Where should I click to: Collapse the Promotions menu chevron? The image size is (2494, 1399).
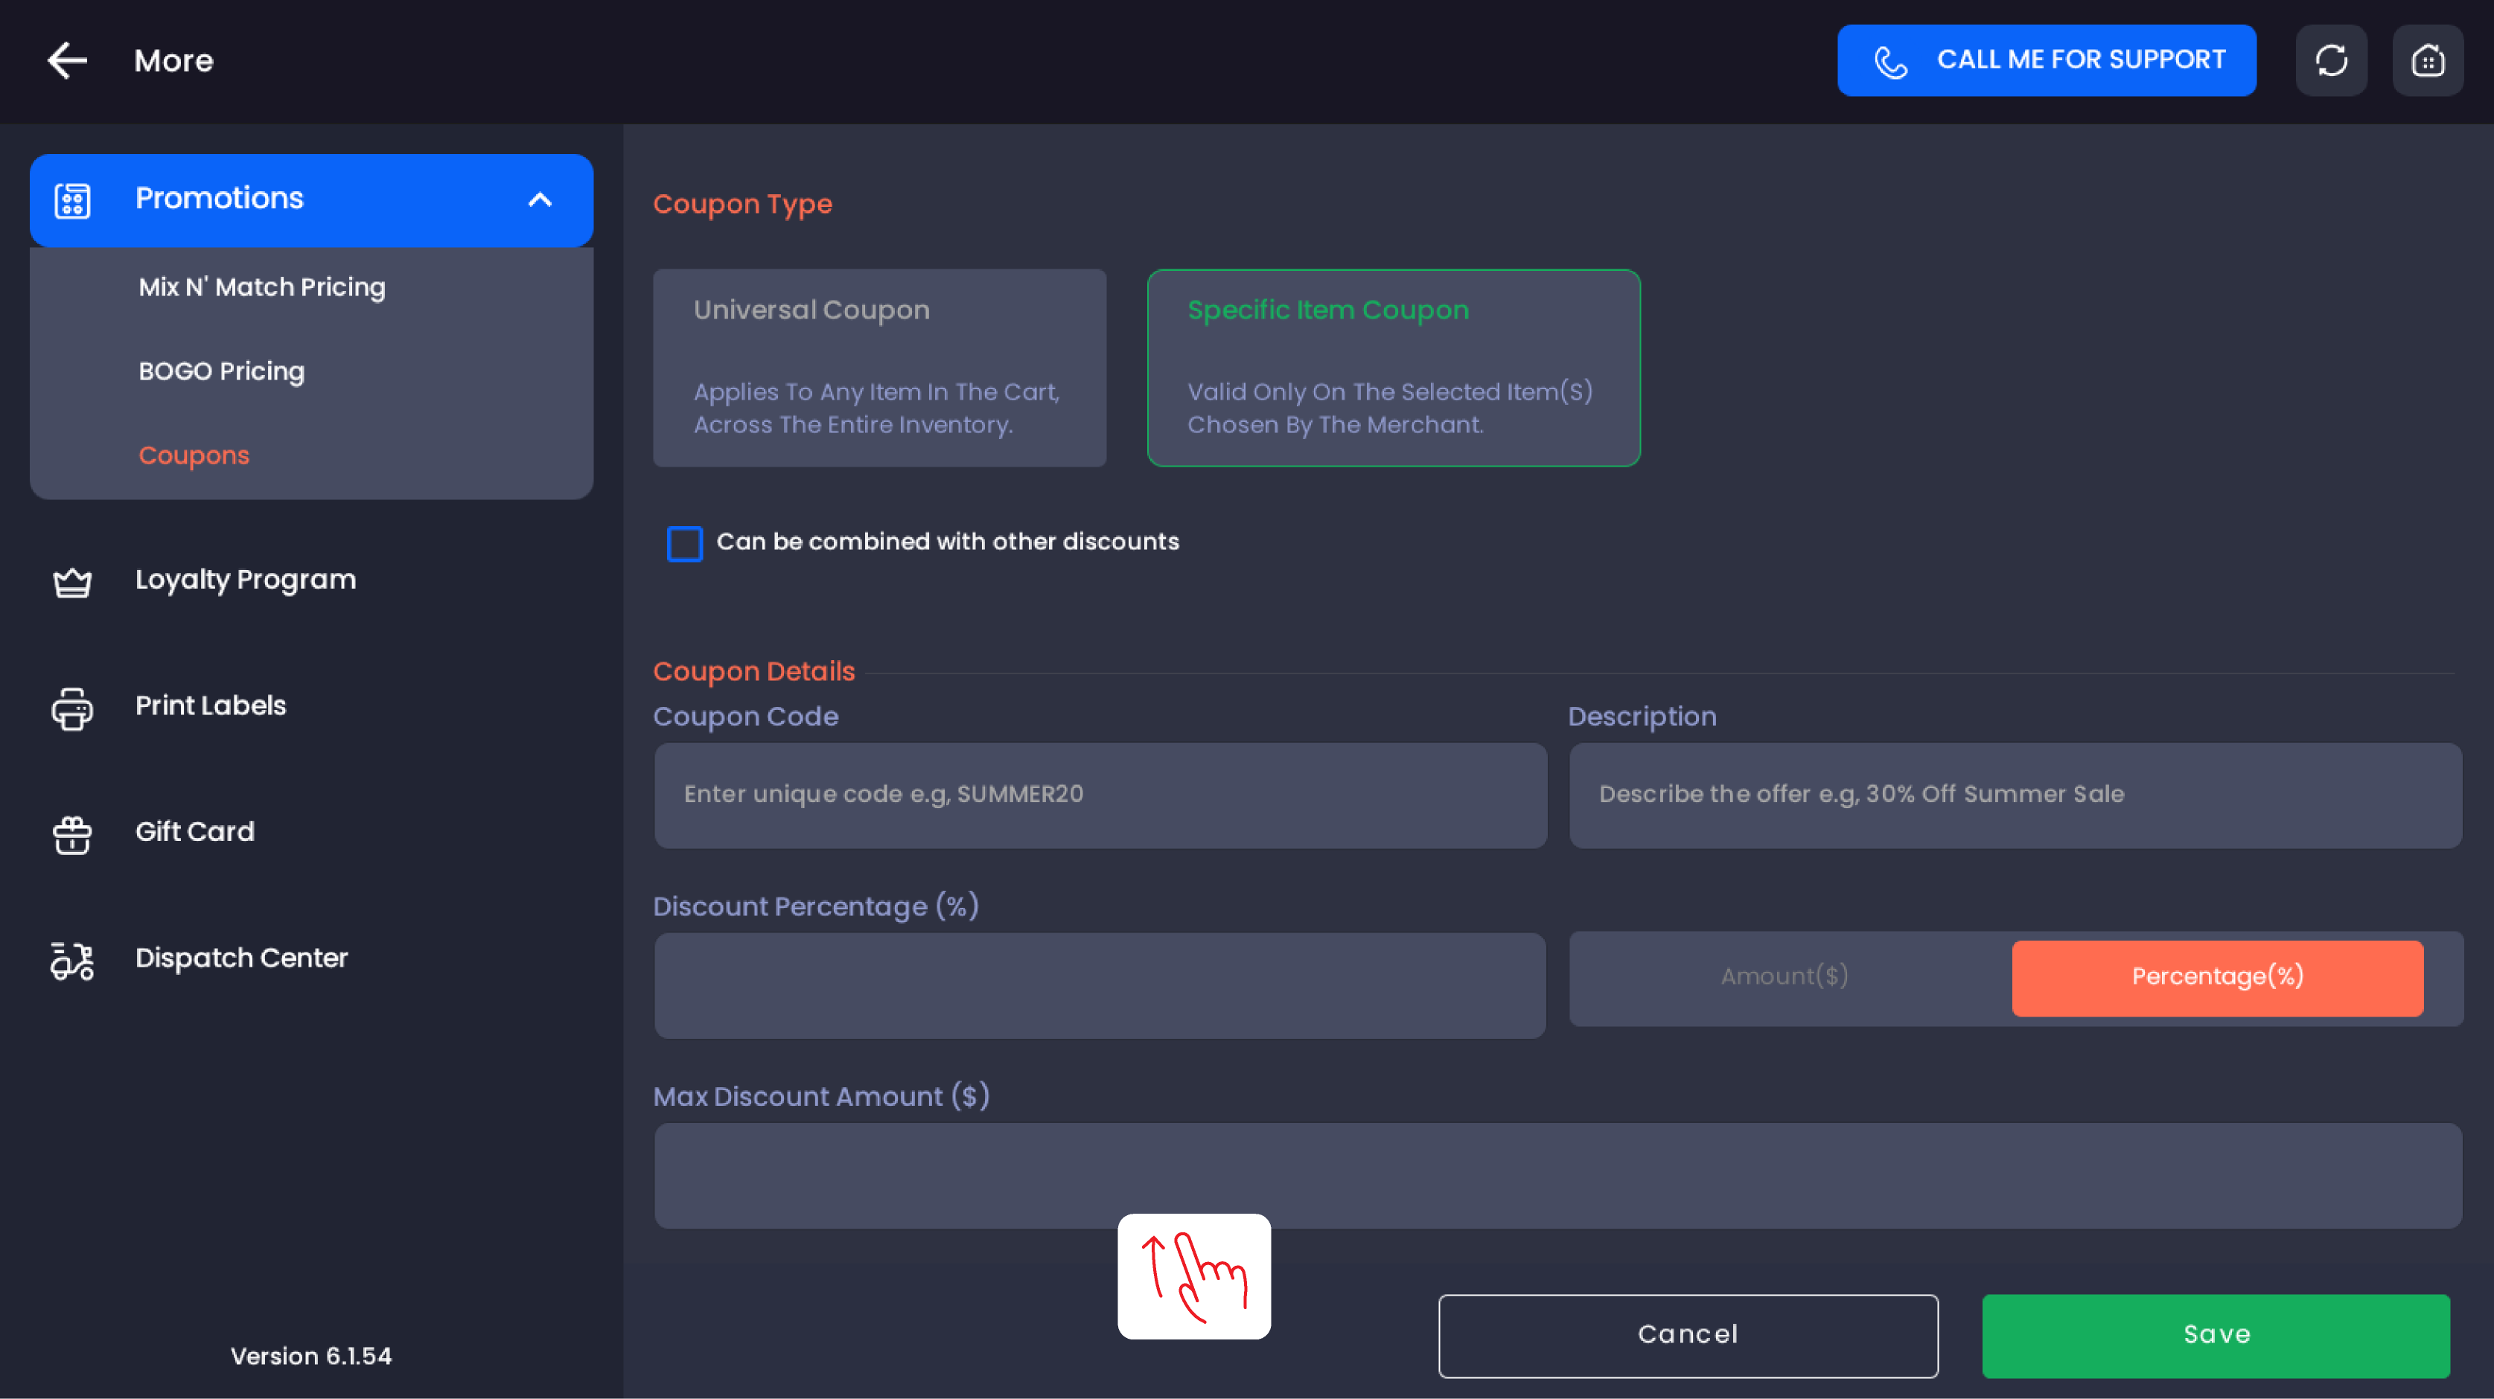539,200
